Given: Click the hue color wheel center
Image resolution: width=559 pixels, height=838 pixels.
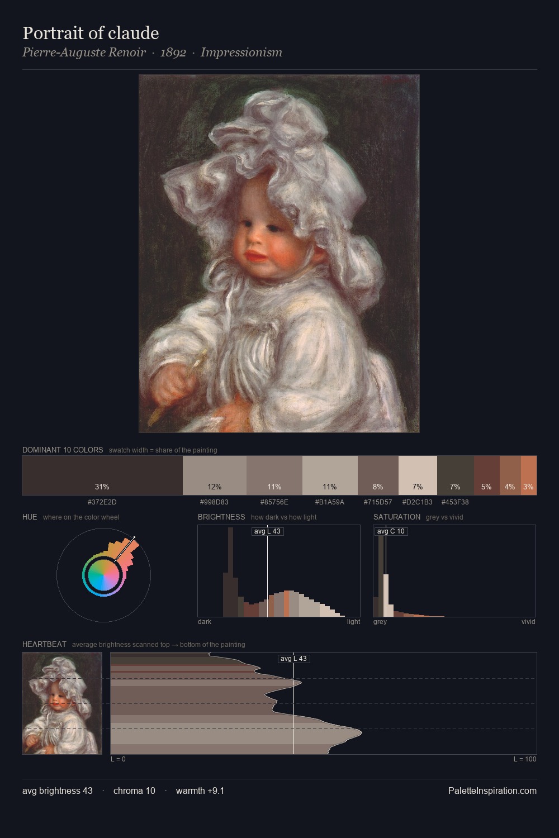Looking at the screenshot, I should click(x=103, y=575).
